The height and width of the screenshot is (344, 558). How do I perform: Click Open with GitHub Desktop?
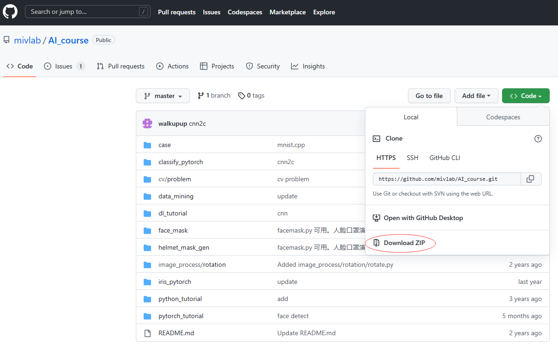418,218
